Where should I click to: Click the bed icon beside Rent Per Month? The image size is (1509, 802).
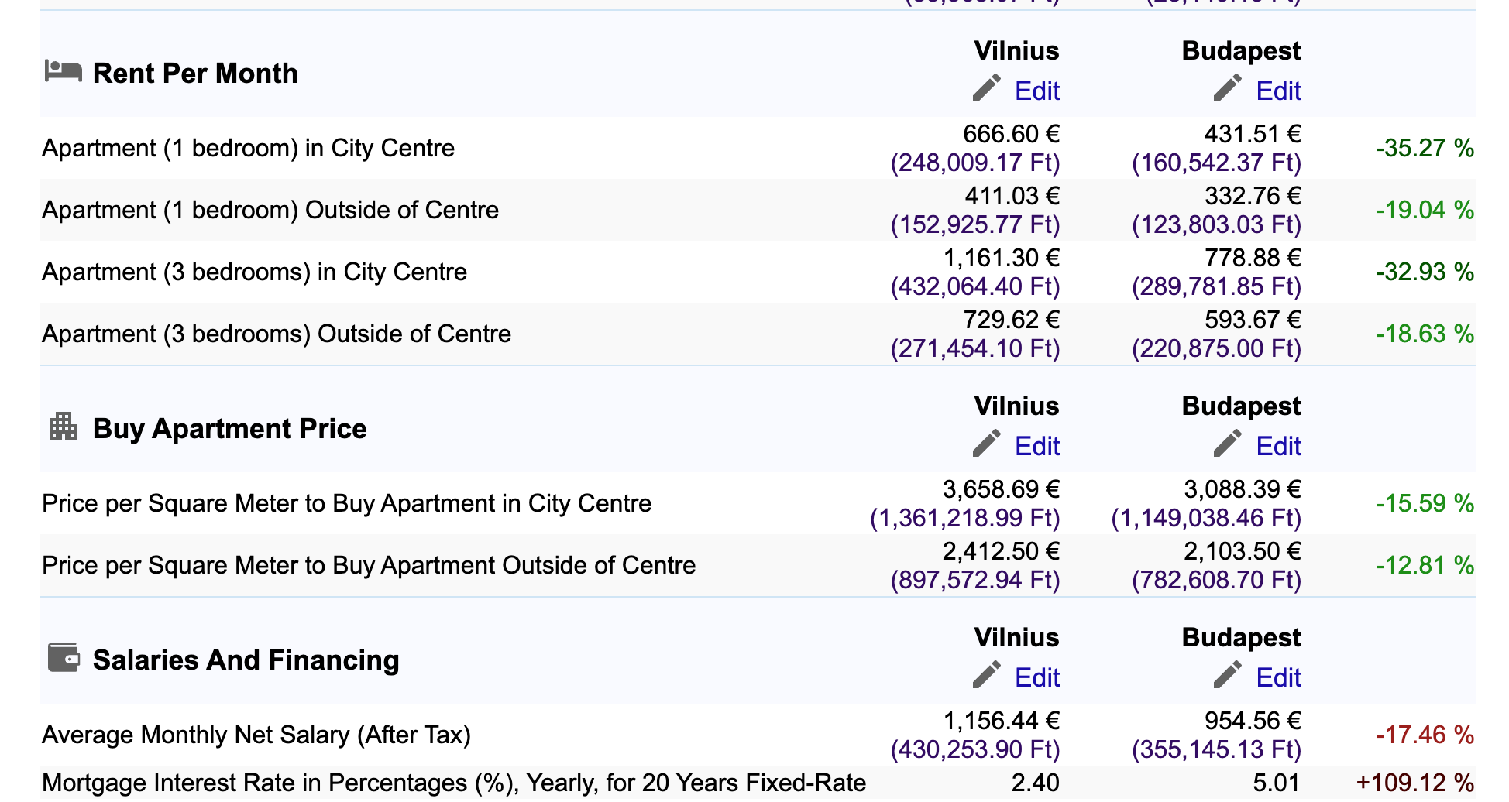[63, 71]
